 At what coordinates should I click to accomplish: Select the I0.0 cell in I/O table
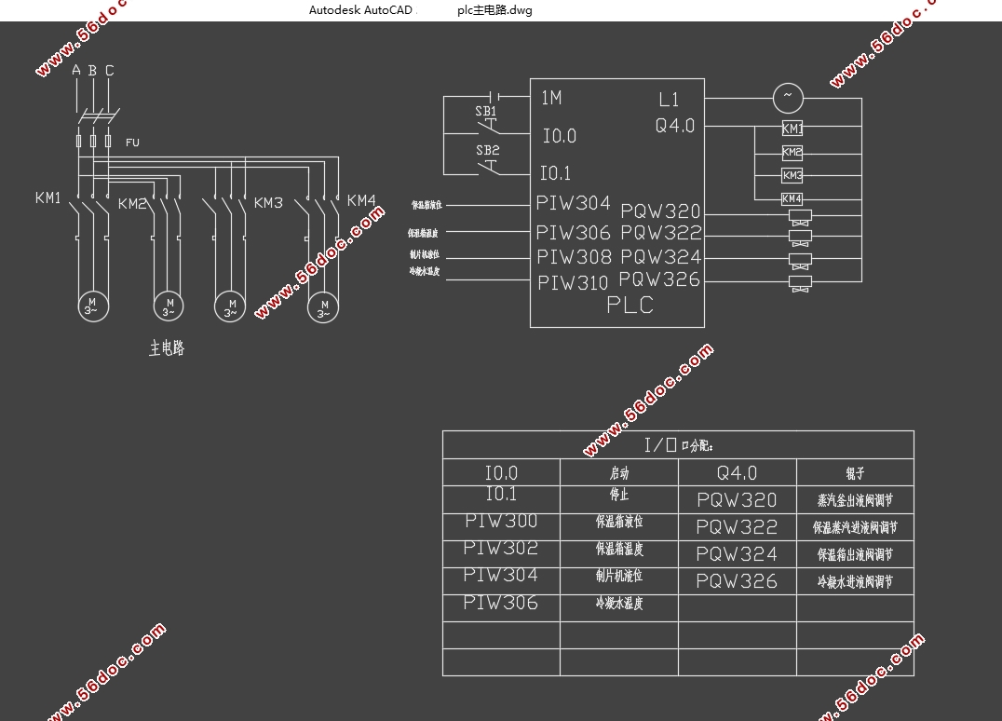(501, 472)
